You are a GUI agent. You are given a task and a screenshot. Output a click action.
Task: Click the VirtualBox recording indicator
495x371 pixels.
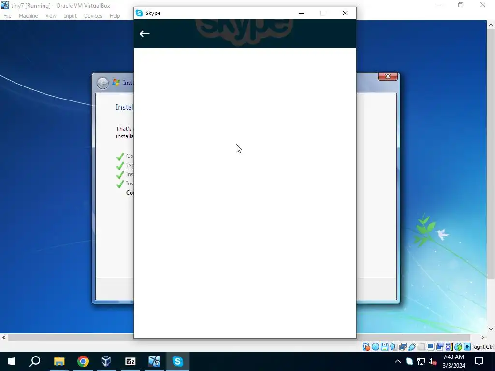(439, 347)
